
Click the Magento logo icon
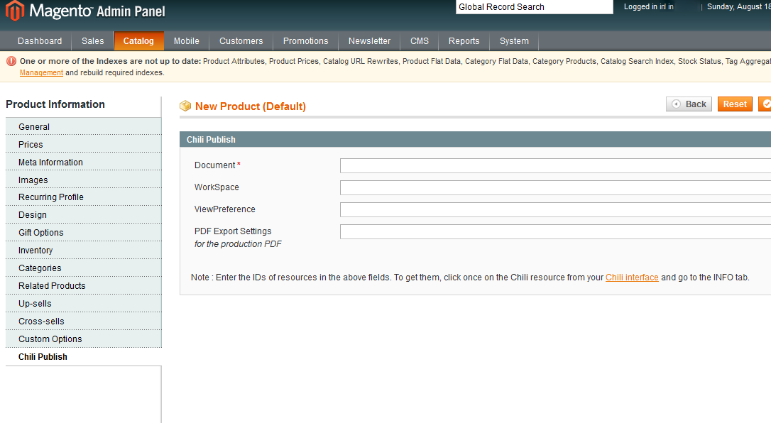(15, 11)
